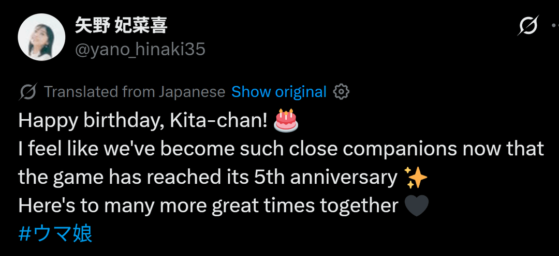559x256 pixels.
Task: Click the 'Happy birthday, Kita-chan!' text
Action: click(143, 121)
